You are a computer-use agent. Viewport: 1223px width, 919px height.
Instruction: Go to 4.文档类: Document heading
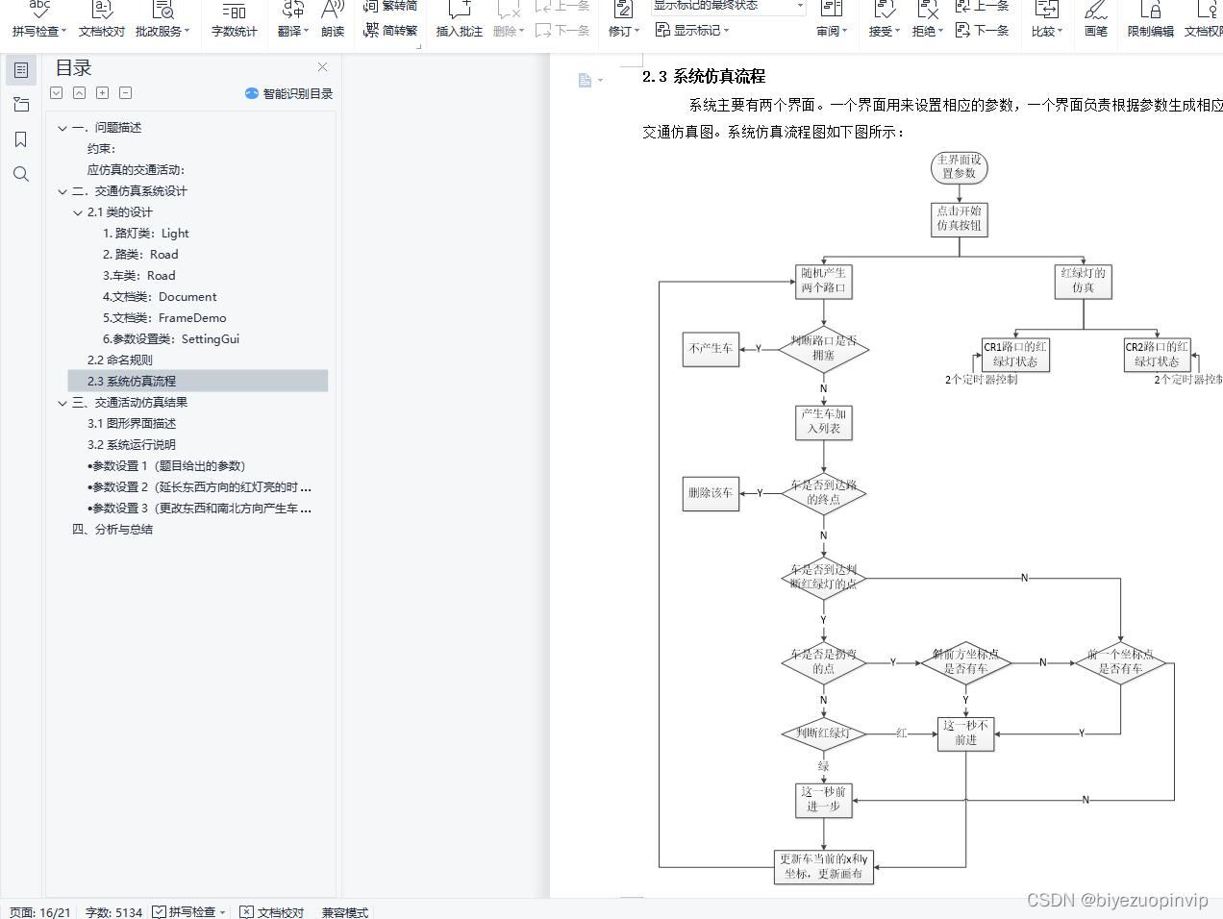[x=160, y=297]
